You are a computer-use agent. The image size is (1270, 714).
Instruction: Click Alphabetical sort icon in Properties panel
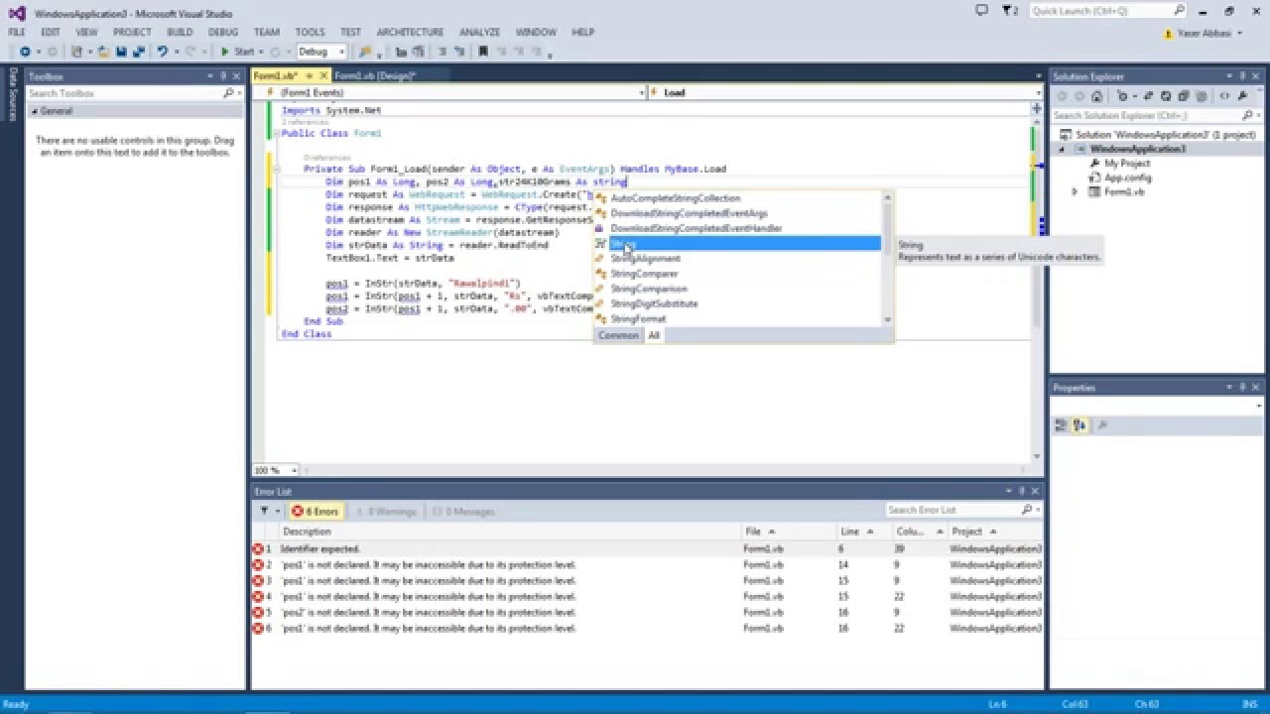coord(1079,425)
